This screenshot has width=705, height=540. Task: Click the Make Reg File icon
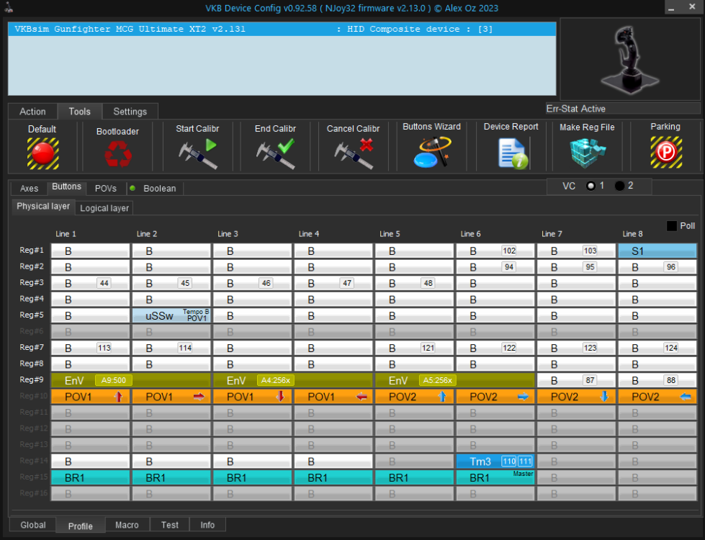pyautogui.click(x=587, y=152)
